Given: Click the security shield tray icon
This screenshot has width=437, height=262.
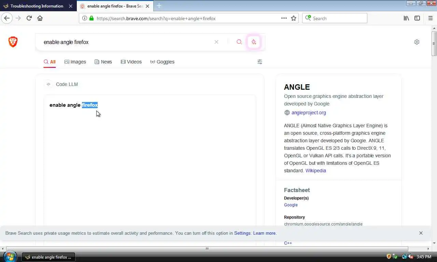Looking at the screenshot, I should pos(389,257).
